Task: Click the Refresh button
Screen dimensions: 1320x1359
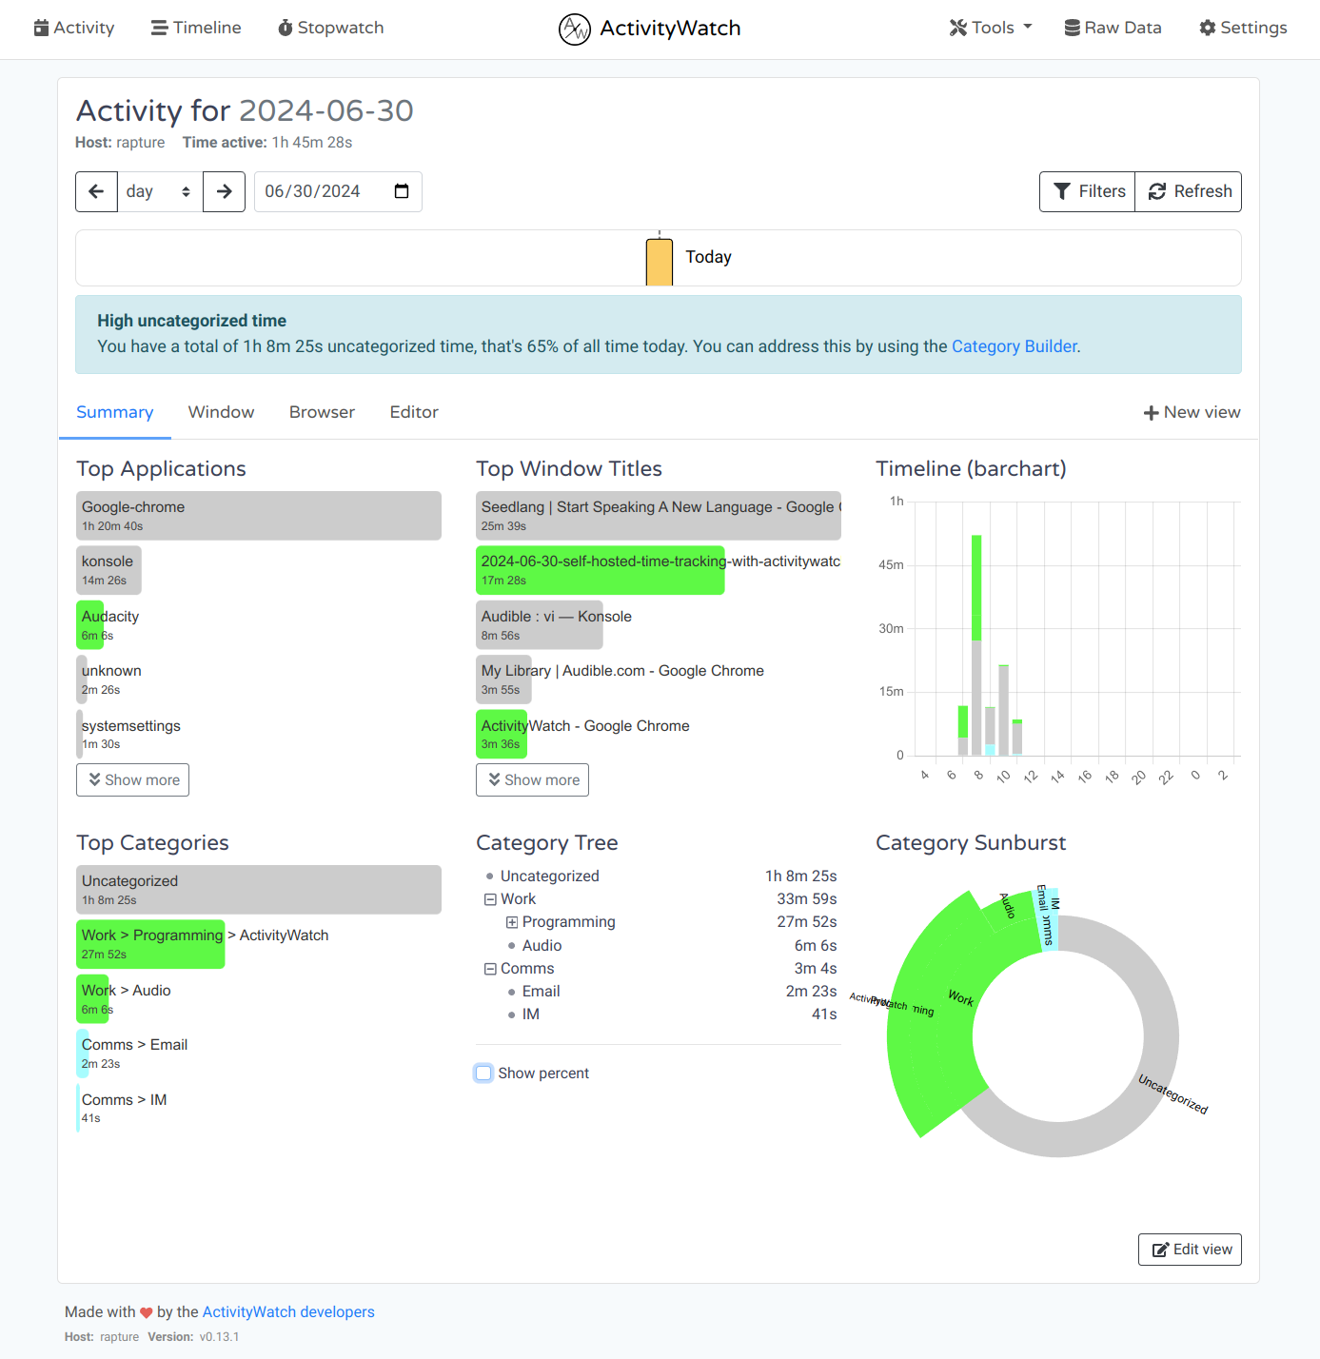Action: [1189, 191]
